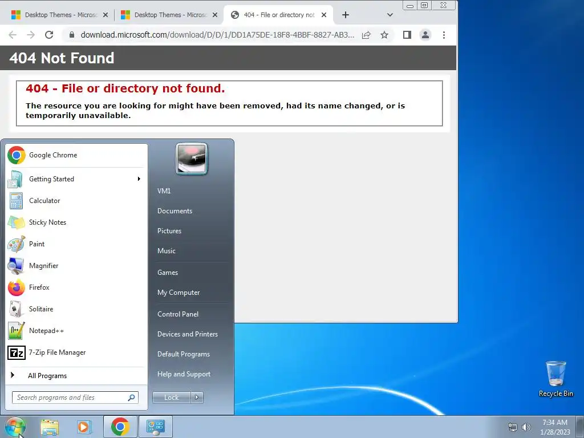Open Chrome profile menu
Image resolution: width=584 pixels, height=438 pixels.
[425, 35]
